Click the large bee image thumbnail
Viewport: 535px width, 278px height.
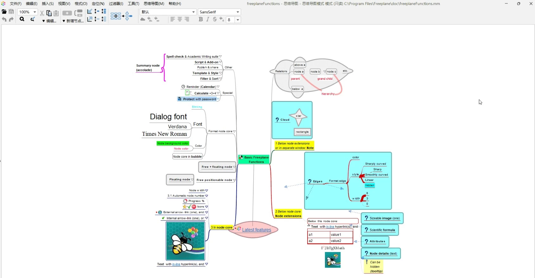(x=185, y=241)
